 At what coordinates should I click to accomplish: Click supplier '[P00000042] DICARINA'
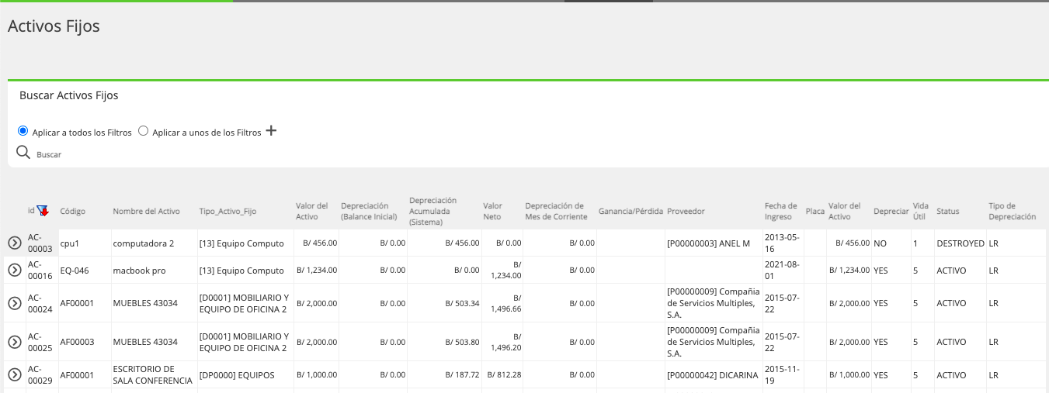pyautogui.click(x=712, y=375)
